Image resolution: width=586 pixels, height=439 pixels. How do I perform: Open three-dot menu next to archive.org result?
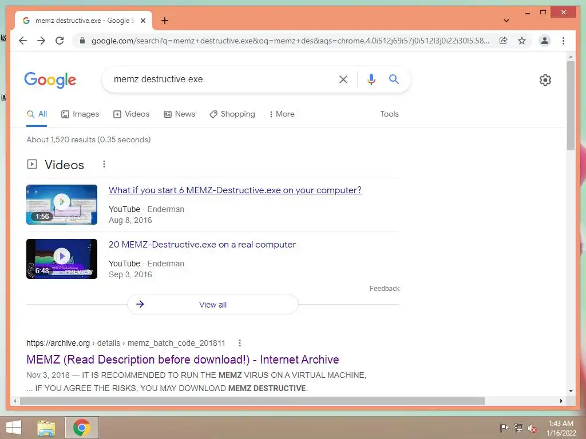[240, 343]
